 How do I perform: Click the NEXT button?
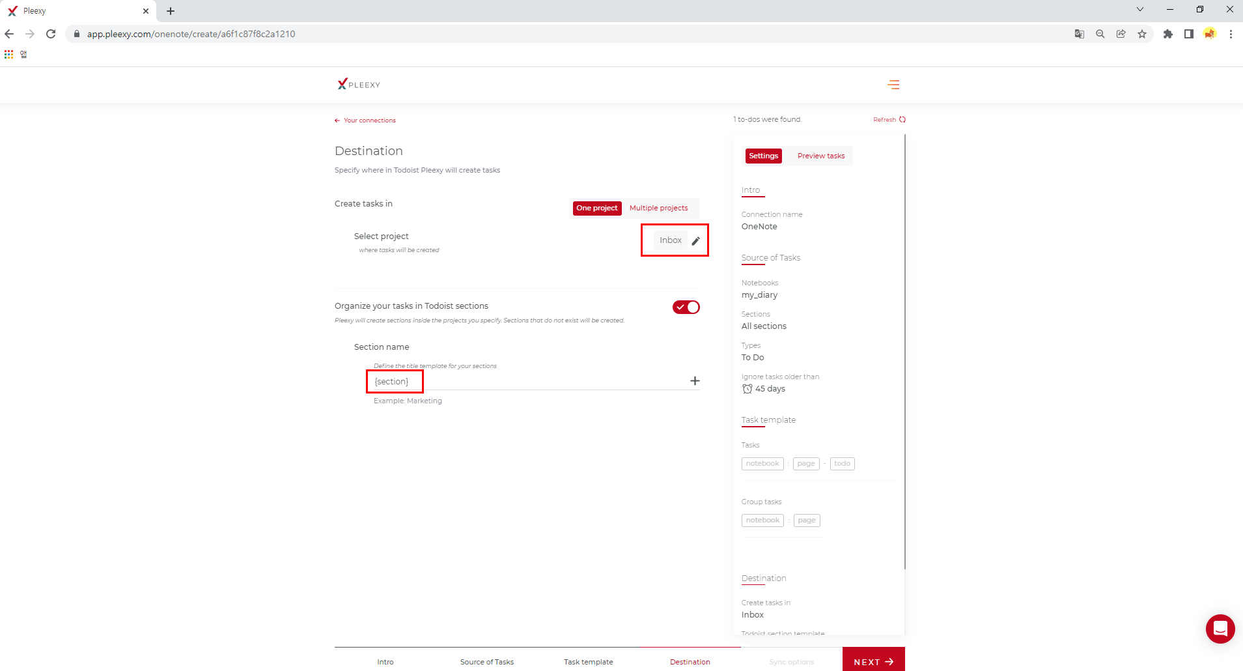[x=874, y=660]
